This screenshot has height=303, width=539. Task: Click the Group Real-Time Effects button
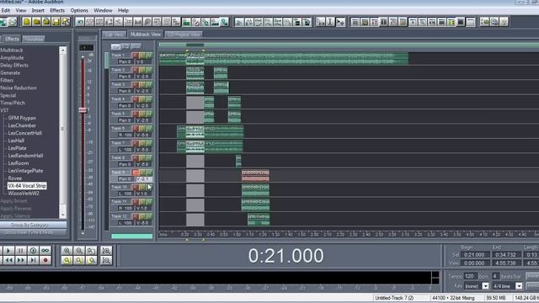pyautogui.click(x=33, y=232)
